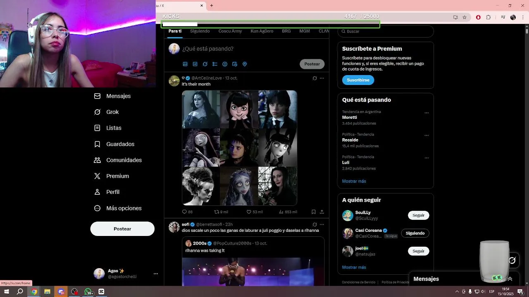
Task: Follow ScullLy with Seguir button
Action: tap(419, 215)
